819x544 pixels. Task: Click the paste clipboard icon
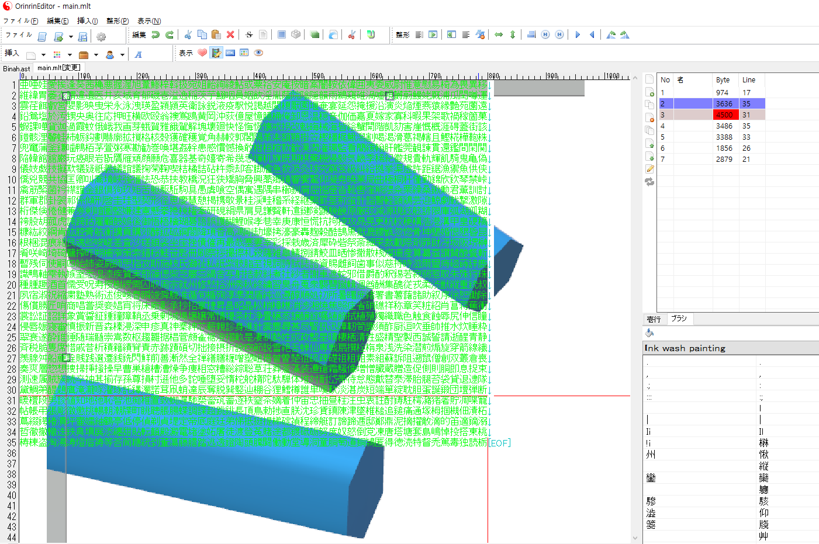tap(216, 35)
